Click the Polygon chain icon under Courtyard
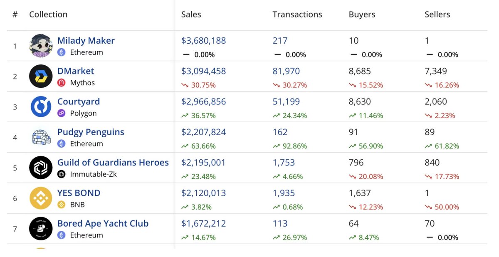Image resolution: width=499 pixels, height=257 pixels. click(x=62, y=113)
